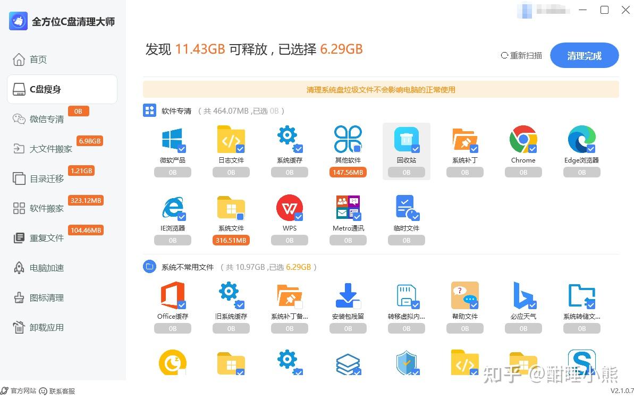Click the 软件专清 section grid icon
This screenshot has height=400, width=634.
pos(150,110)
